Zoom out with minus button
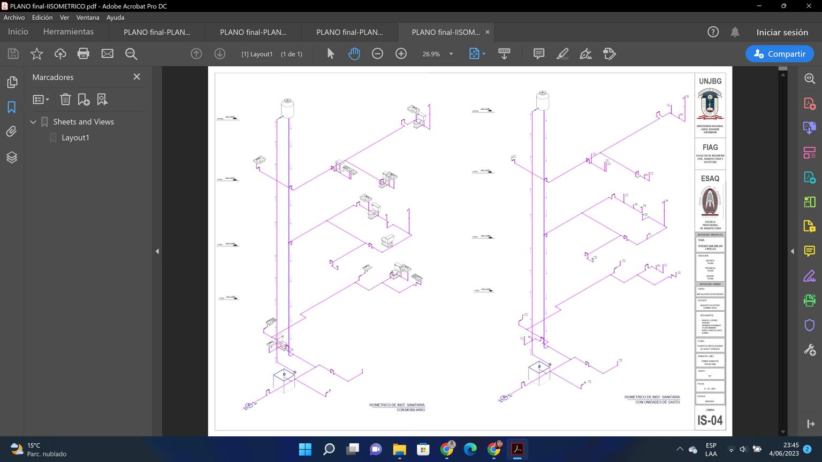Image resolution: width=822 pixels, height=462 pixels. pyautogui.click(x=377, y=53)
